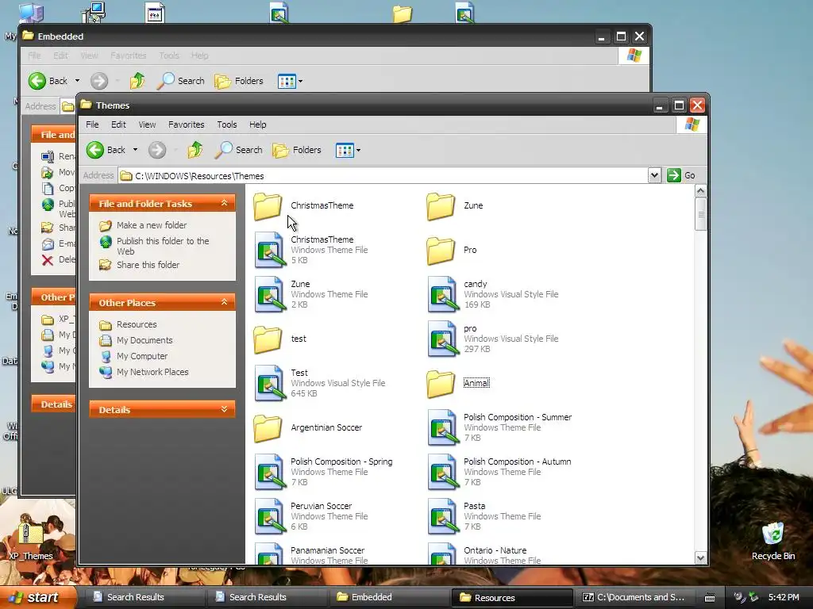
Task: Click Publish this folder to the Web
Action: 163,246
